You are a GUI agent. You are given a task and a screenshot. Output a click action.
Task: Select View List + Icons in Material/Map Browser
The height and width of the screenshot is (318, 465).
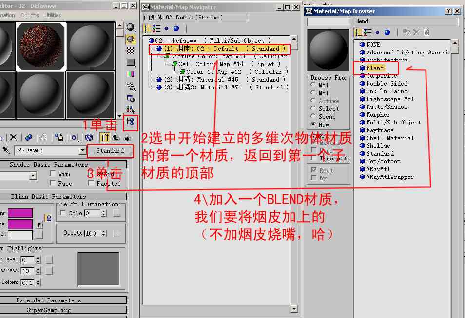pos(368,32)
